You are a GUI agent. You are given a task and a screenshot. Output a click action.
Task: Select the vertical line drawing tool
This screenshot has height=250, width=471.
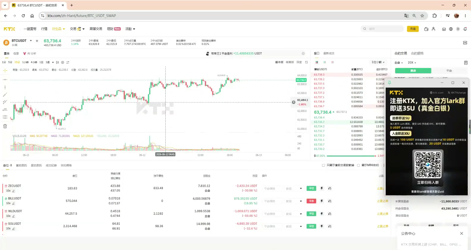(5, 87)
